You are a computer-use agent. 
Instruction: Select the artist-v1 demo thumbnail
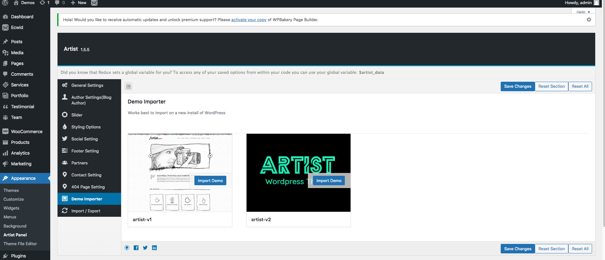180,173
